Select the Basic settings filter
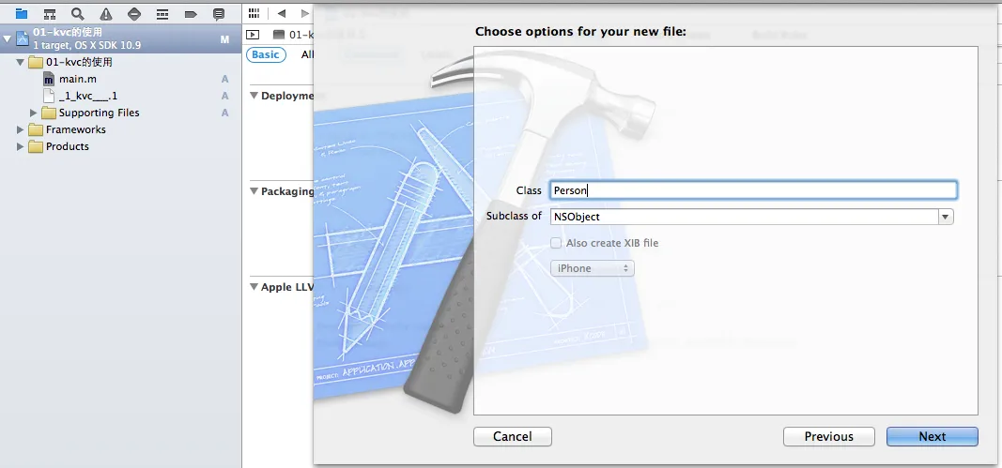1002x468 pixels. click(x=265, y=55)
